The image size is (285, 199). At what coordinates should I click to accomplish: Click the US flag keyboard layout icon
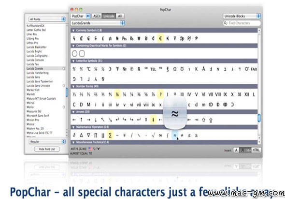[90, 149]
